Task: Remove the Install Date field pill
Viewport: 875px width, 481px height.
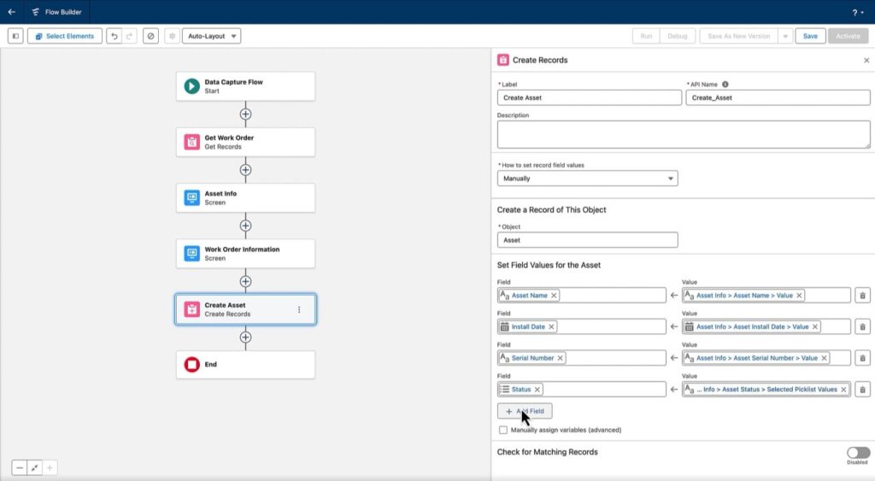Action: tap(551, 327)
